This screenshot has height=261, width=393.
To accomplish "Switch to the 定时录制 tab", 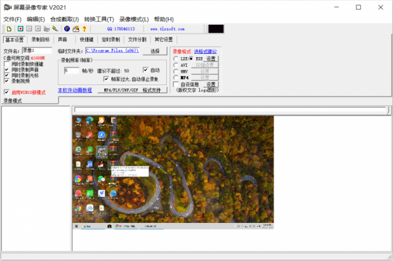I will tap(111, 39).
